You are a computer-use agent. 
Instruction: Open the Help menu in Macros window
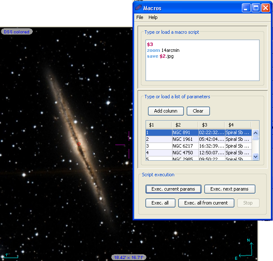(153, 17)
